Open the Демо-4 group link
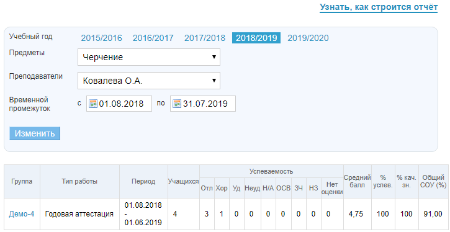 tap(22, 214)
